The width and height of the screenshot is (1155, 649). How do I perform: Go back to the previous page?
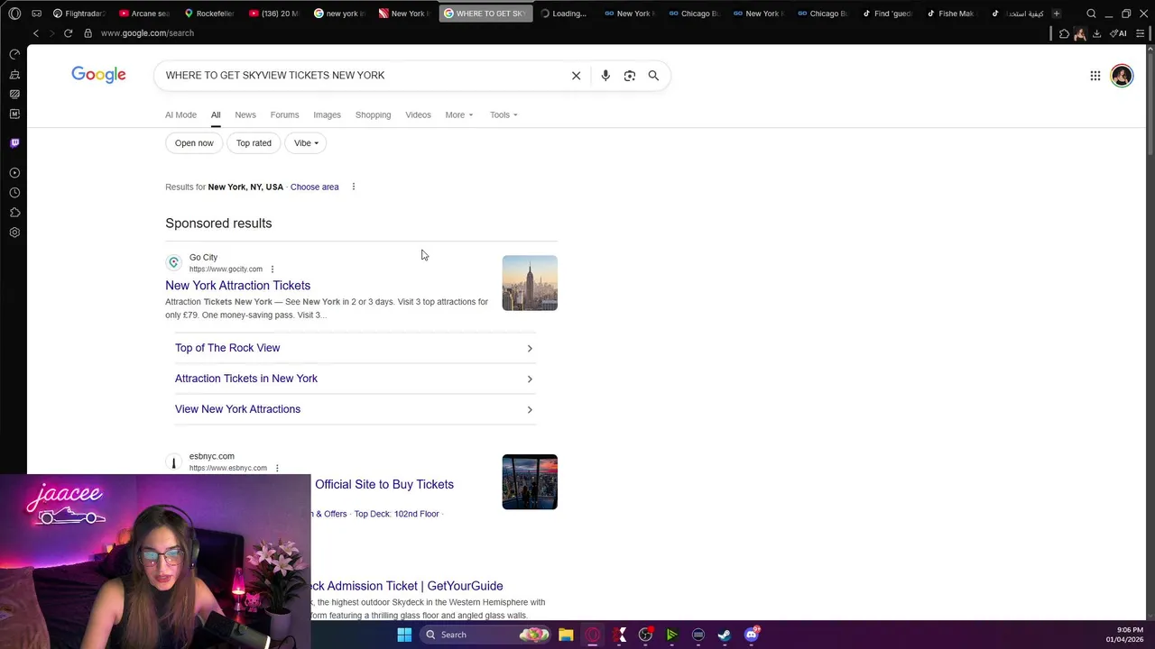click(x=36, y=33)
